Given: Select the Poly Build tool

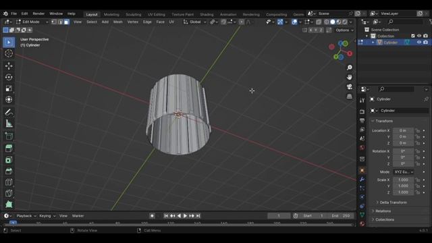Looking at the screenshot, I should click(x=9, y=205).
